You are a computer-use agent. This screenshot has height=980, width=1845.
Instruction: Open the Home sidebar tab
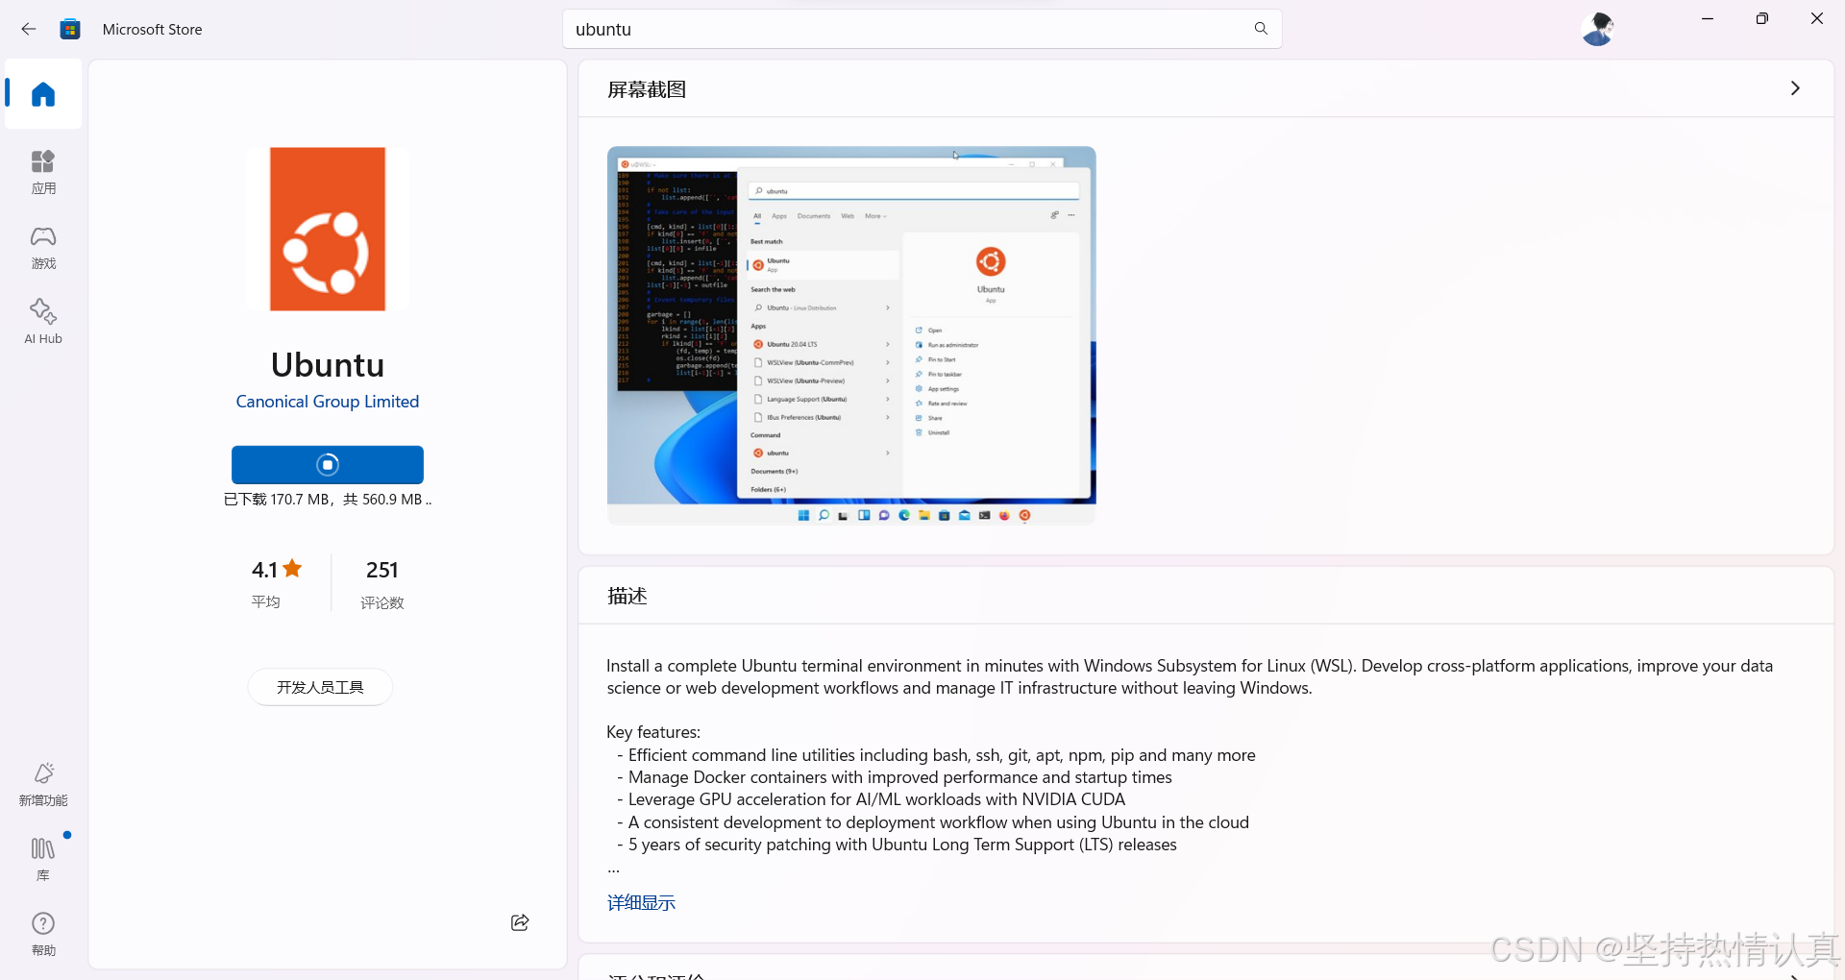click(43, 94)
